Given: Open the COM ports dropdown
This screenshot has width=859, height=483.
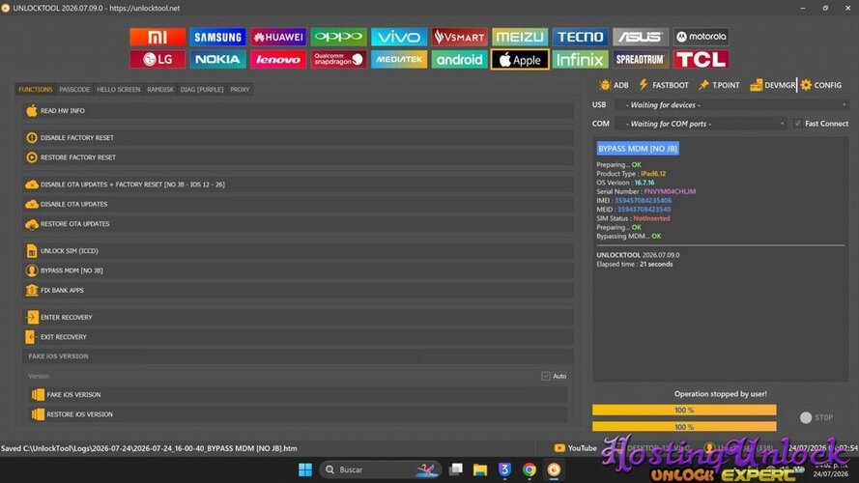Looking at the screenshot, I should tap(701, 124).
